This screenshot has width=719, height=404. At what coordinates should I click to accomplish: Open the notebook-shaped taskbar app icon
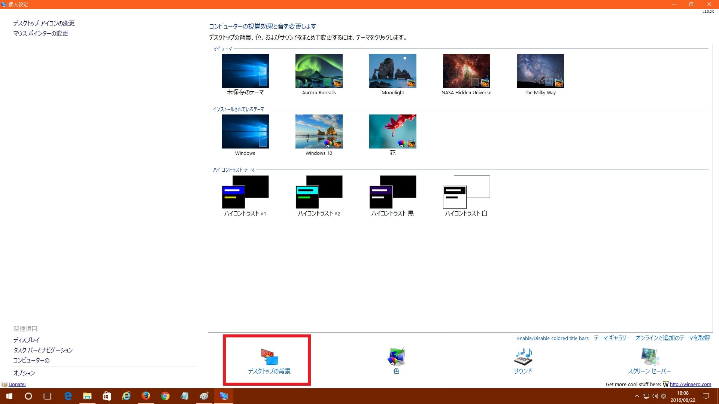[185, 396]
